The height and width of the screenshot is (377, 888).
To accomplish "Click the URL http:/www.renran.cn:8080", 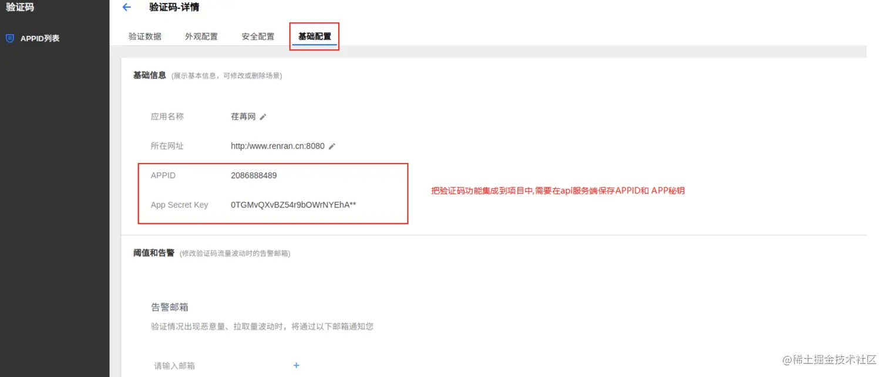I will coord(278,146).
